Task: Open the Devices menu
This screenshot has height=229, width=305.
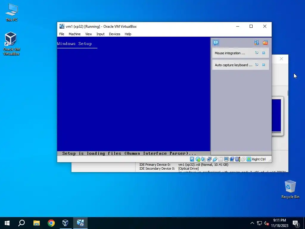Action: 114,34
